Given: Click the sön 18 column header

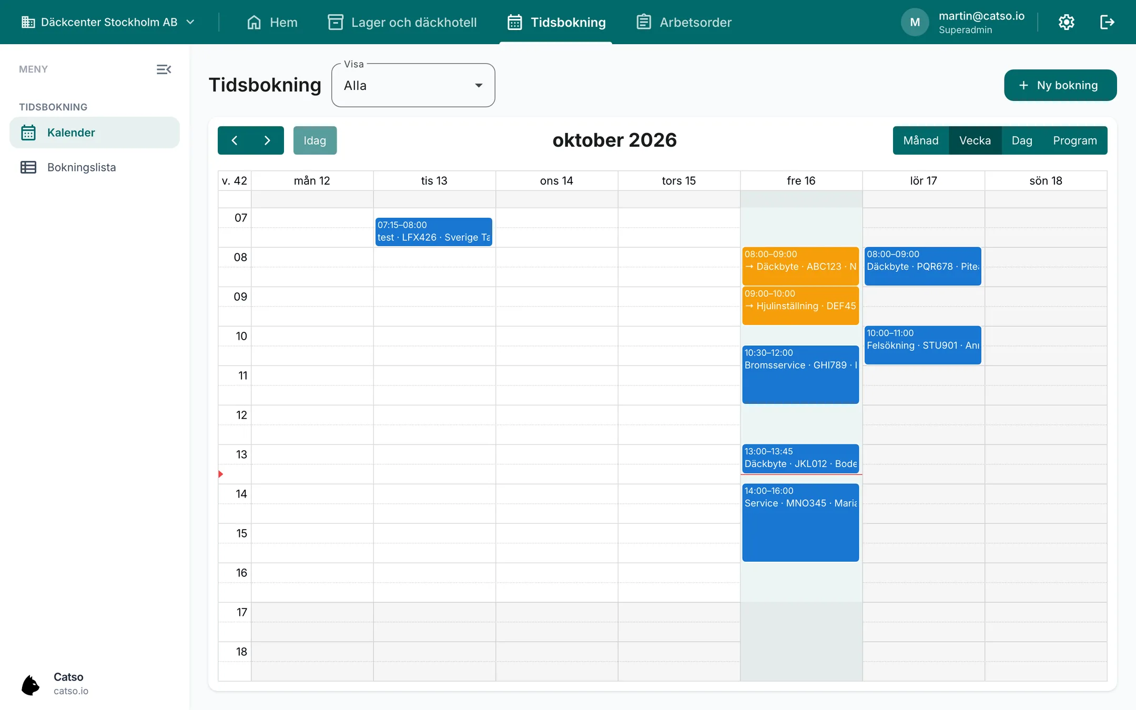Looking at the screenshot, I should click(1046, 180).
